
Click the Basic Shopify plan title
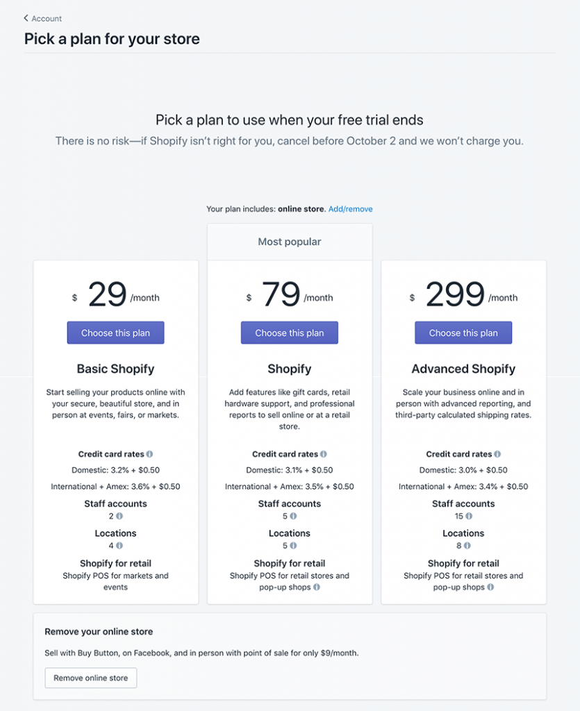(115, 369)
